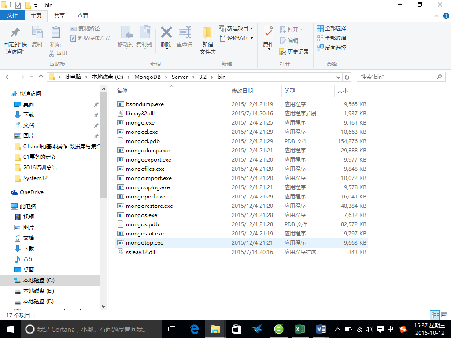The width and height of the screenshot is (451, 338).
Task: Select Local Disk (E:) in navigation pane
Action: [39, 291]
